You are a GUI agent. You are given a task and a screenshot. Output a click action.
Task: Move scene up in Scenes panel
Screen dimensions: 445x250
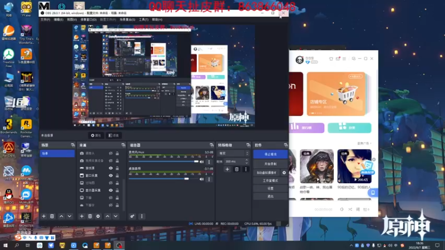pos(61,216)
